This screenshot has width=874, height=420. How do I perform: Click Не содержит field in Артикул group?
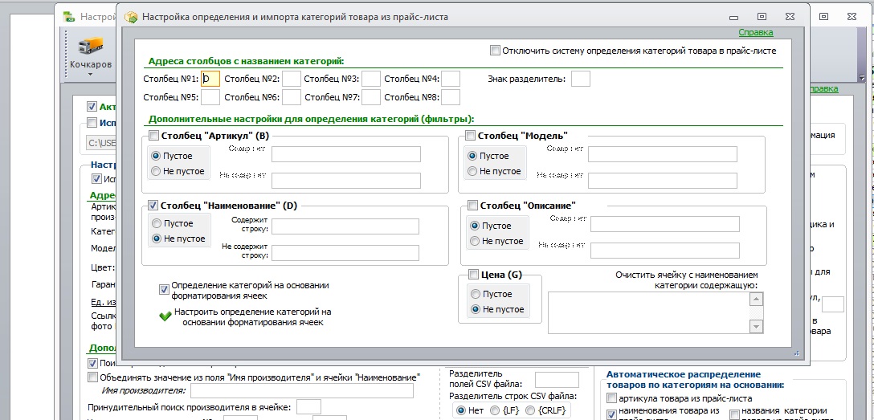tap(346, 181)
